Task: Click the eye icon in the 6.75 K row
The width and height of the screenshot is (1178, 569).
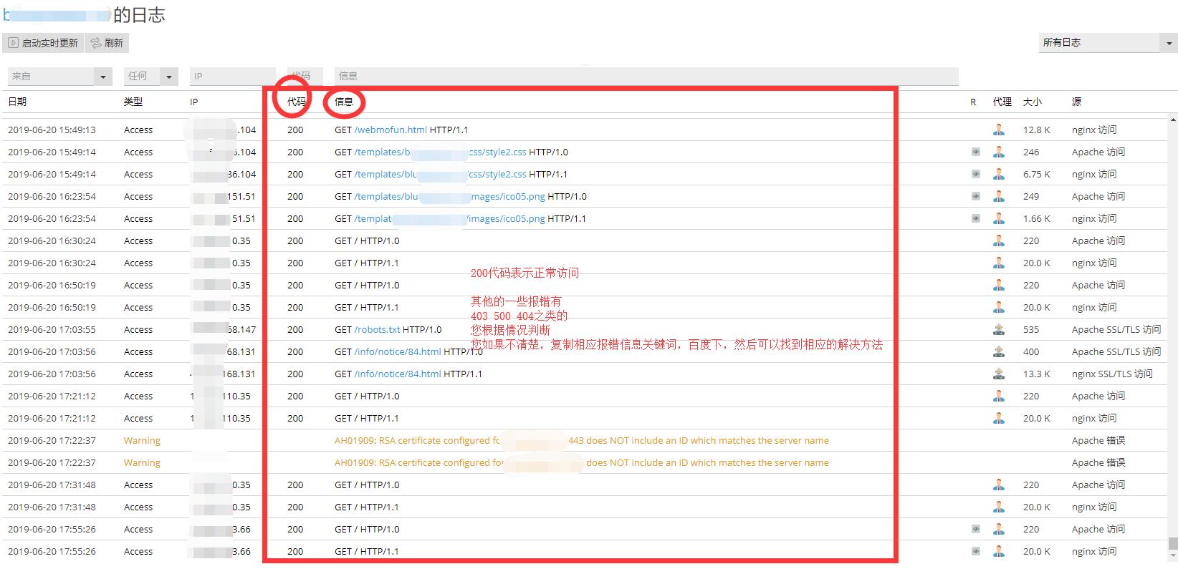Action: 975,174
